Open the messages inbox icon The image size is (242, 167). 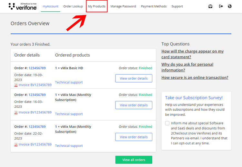click(x=210, y=6)
